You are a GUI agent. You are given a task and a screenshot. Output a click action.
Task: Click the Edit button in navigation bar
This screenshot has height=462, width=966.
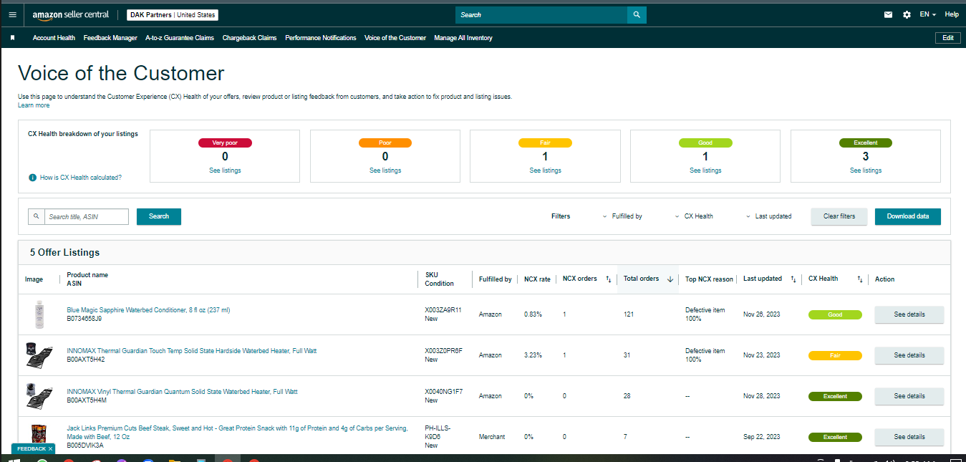(x=948, y=38)
